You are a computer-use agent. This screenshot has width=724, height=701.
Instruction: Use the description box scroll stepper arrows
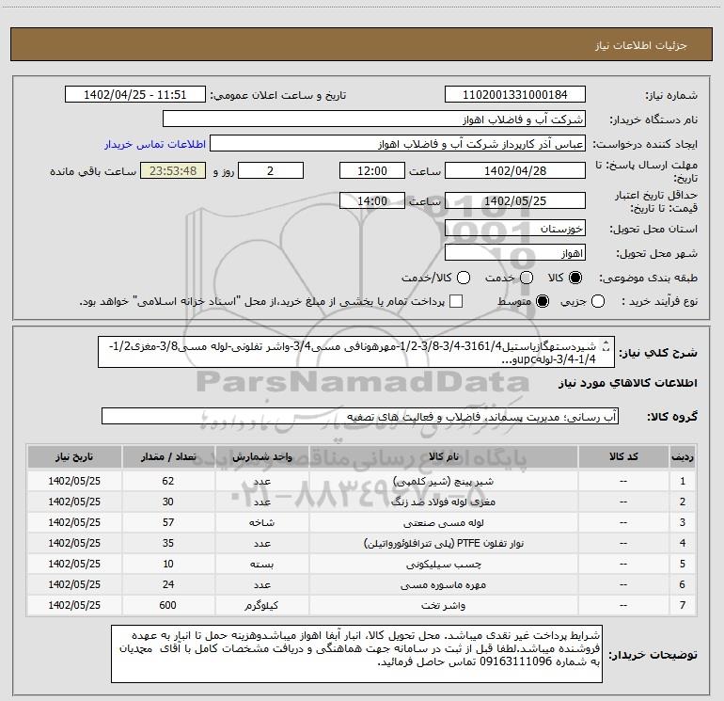[606, 345]
